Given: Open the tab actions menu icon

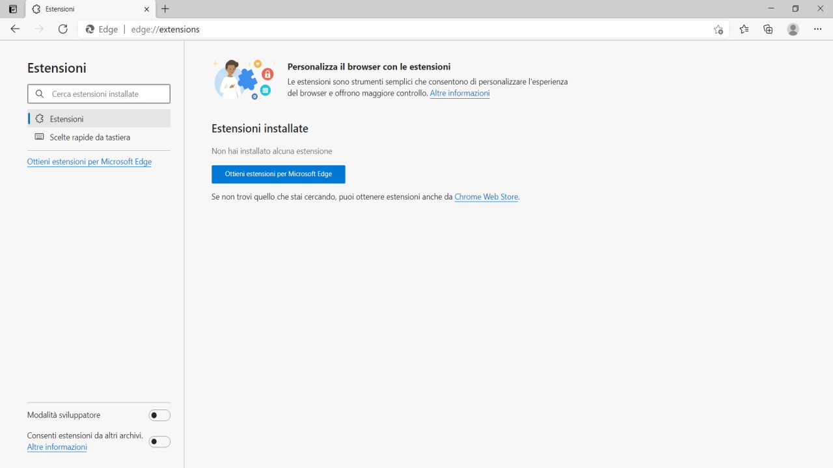Looking at the screenshot, I should pyautogui.click(x=13, y=9).
